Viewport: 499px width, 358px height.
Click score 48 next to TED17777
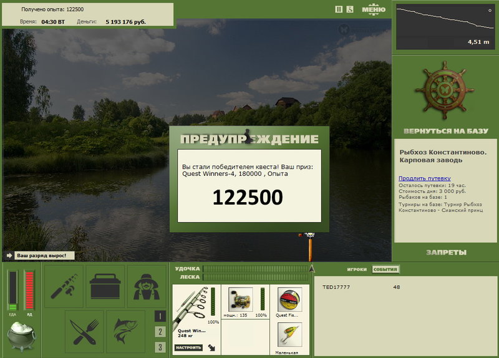pyautogui.click(x=397, y=287)
